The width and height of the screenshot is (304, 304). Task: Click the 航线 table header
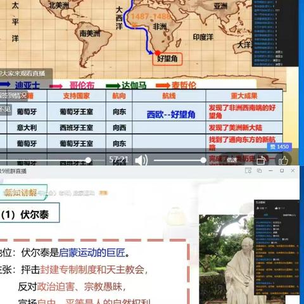pyautogui.click(x=169, y=96)
